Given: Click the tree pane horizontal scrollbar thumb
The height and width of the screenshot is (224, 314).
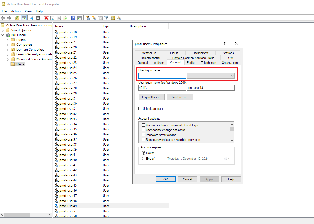Looking at the screenshot, I should click(x=17, y=215).
